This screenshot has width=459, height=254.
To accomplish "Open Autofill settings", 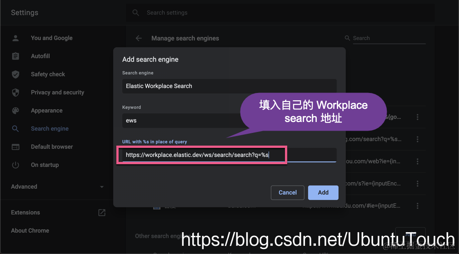I will (40, 56).
